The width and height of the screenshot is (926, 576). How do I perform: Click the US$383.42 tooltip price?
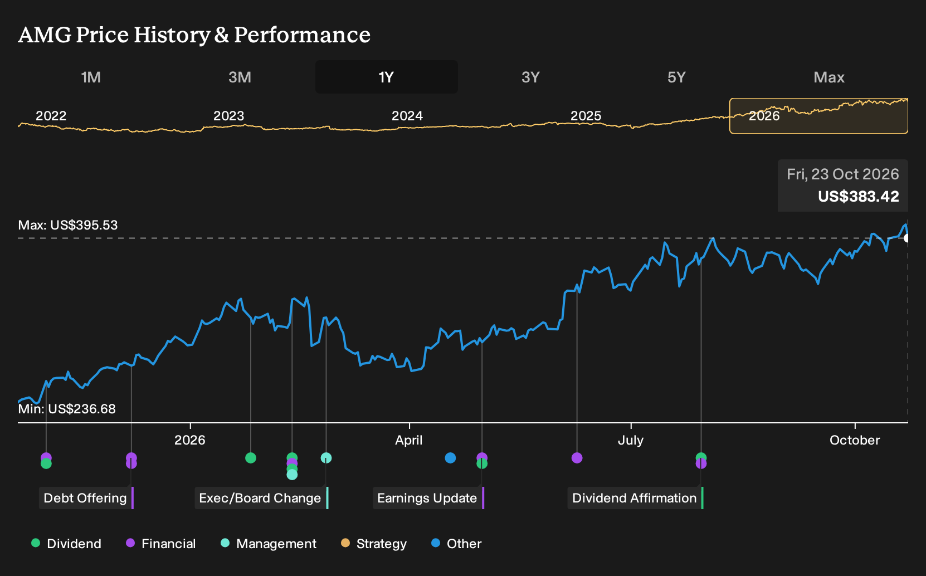[x=859, y=196]
